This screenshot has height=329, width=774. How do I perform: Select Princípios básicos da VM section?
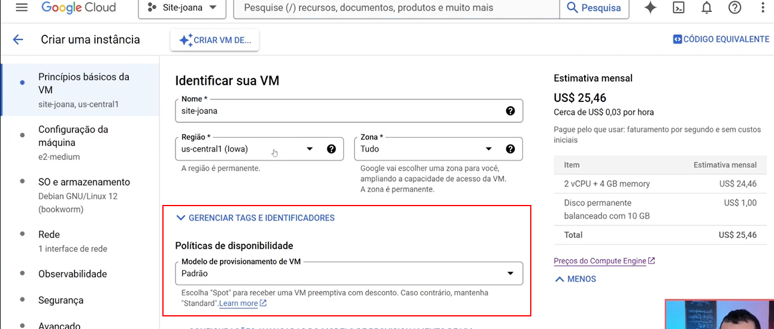tap(80, 90)
